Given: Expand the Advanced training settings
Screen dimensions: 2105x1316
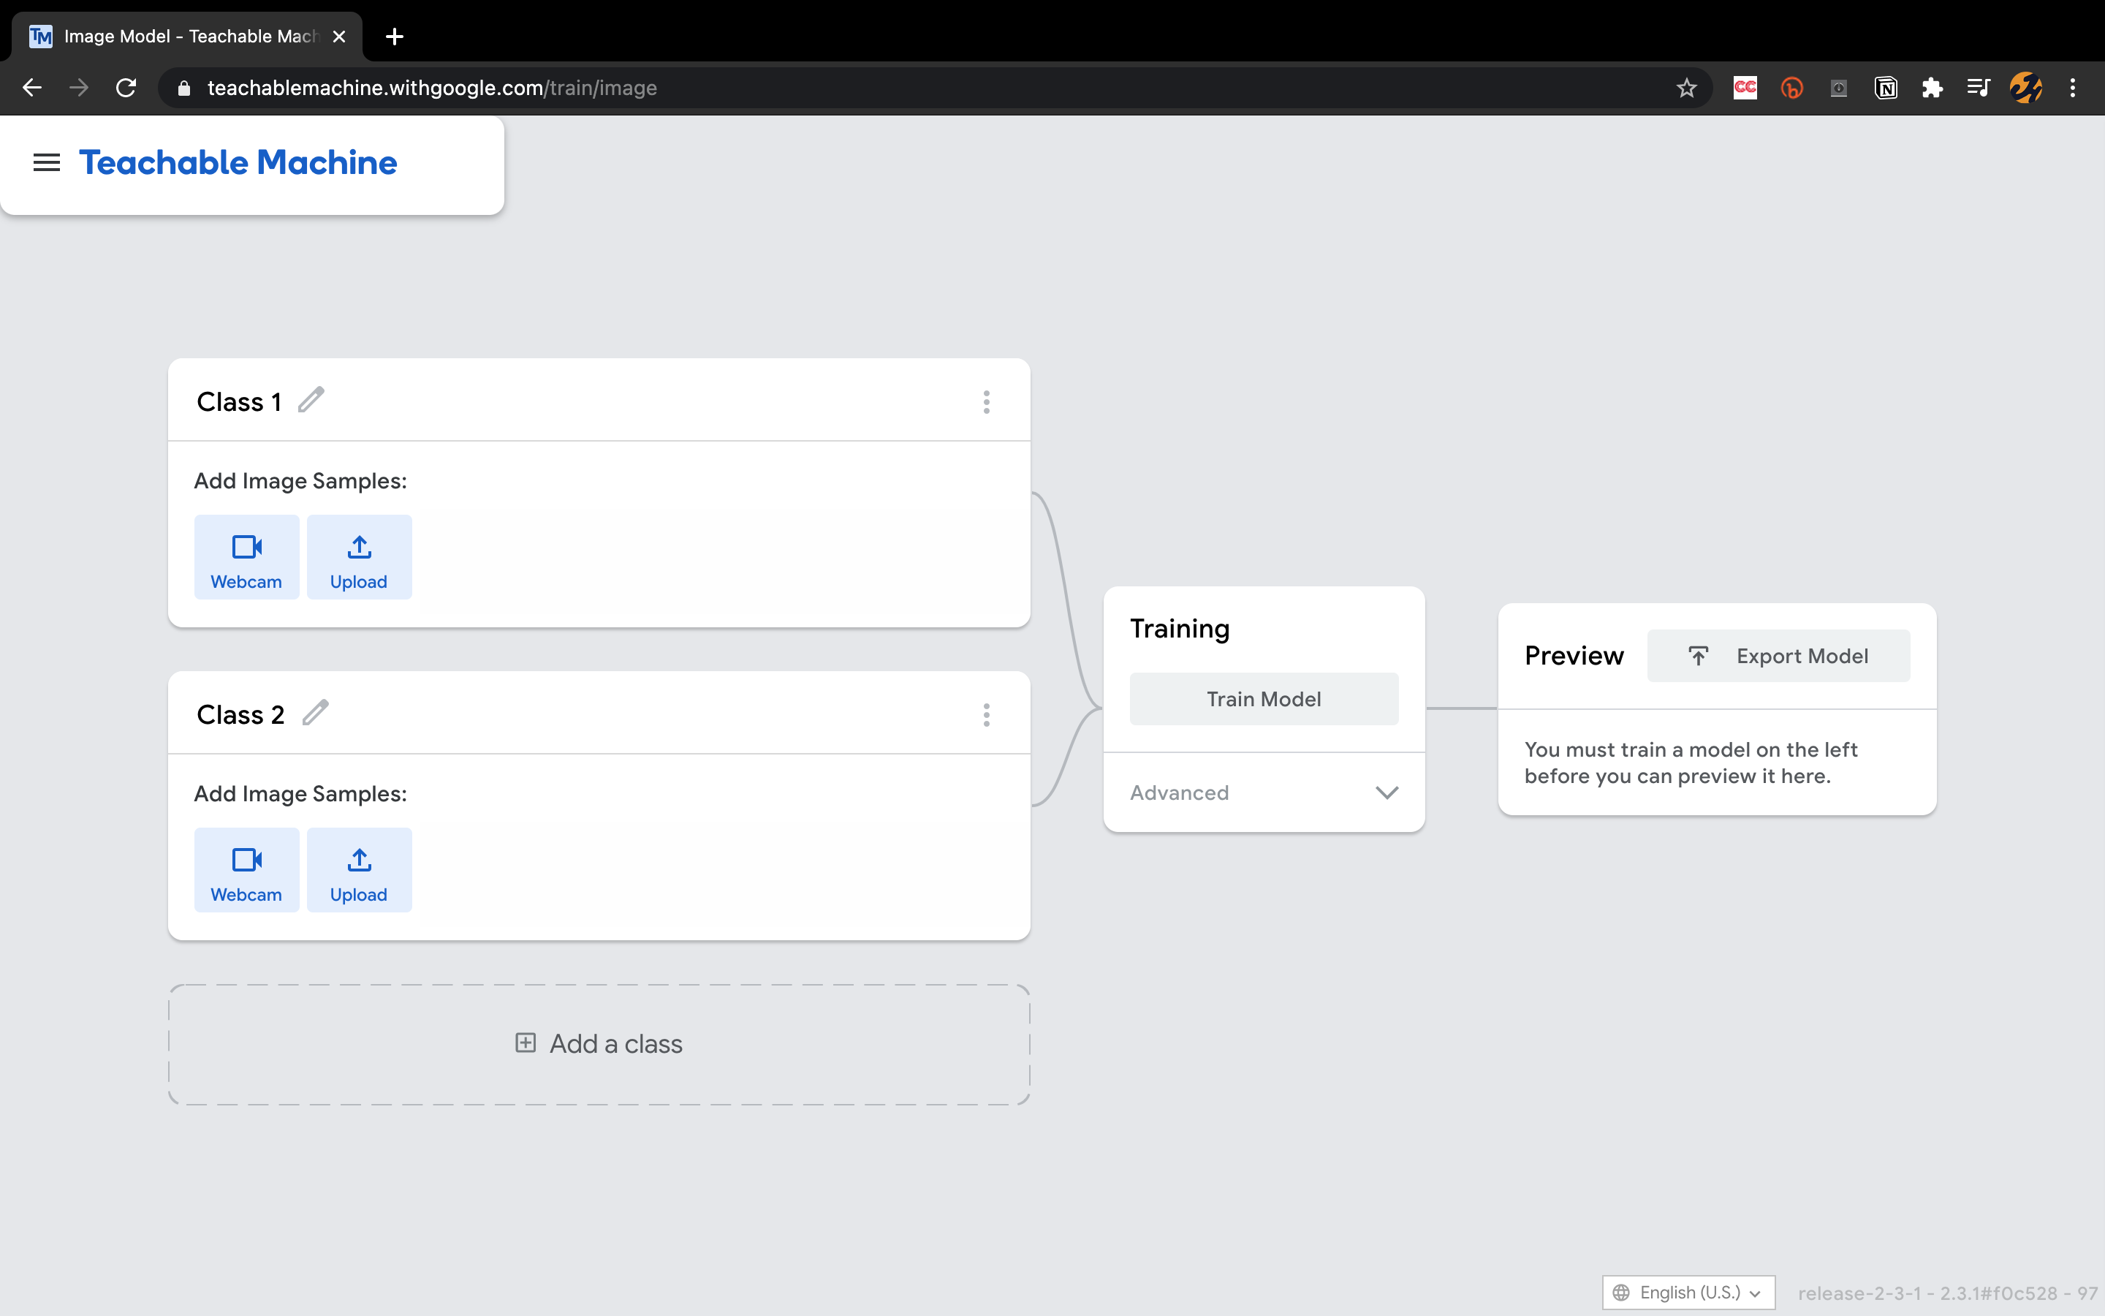Looking at the screenshot, I should coord(1264,793).
